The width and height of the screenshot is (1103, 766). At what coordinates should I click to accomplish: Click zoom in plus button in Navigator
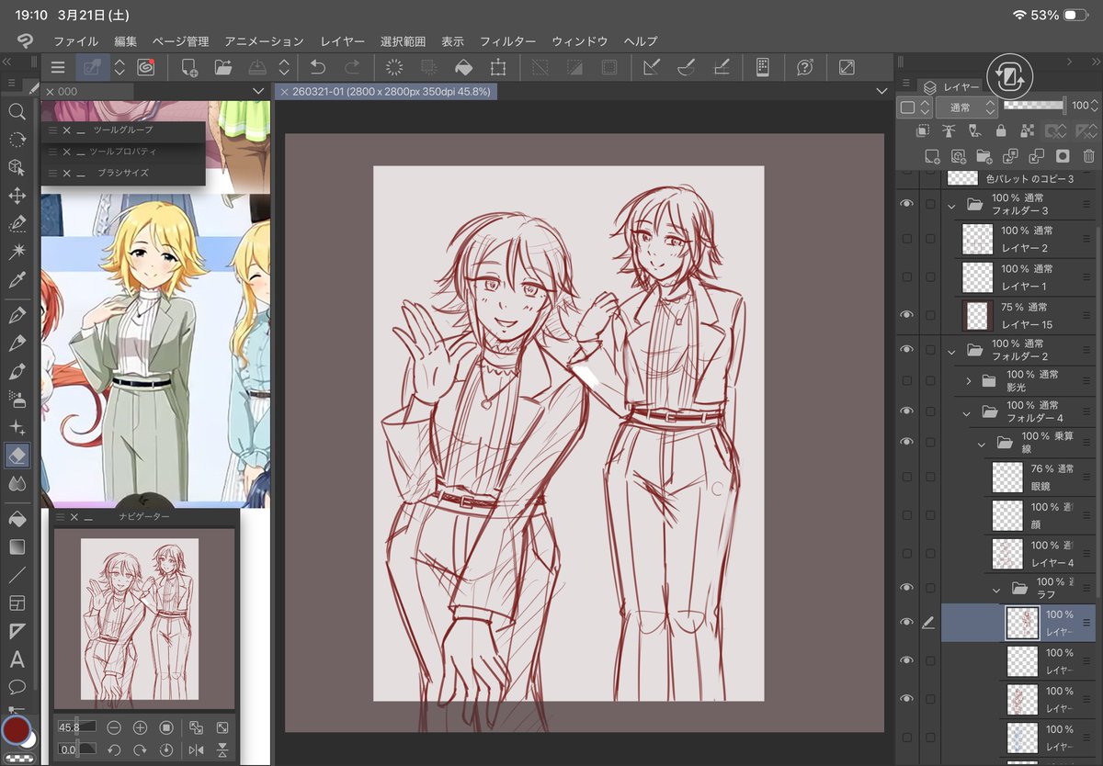tap(141, 727)
